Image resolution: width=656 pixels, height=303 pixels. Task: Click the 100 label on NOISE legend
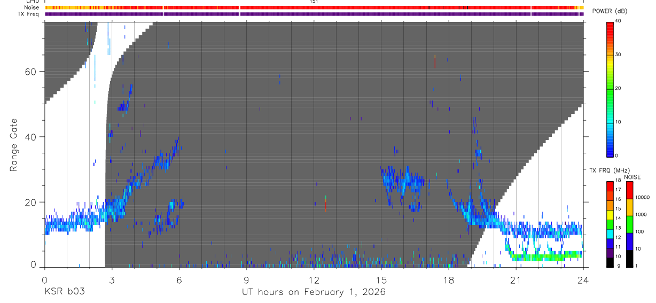coord(639,231)
